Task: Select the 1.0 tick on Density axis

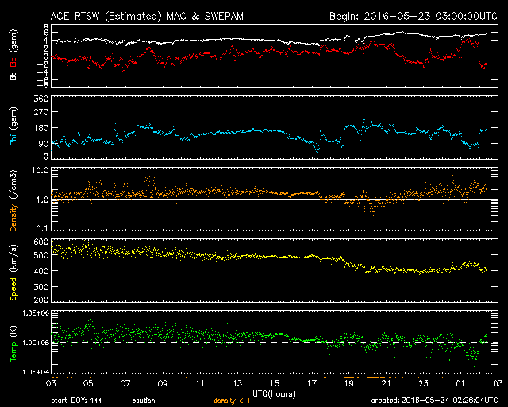Action: (42, 200)
